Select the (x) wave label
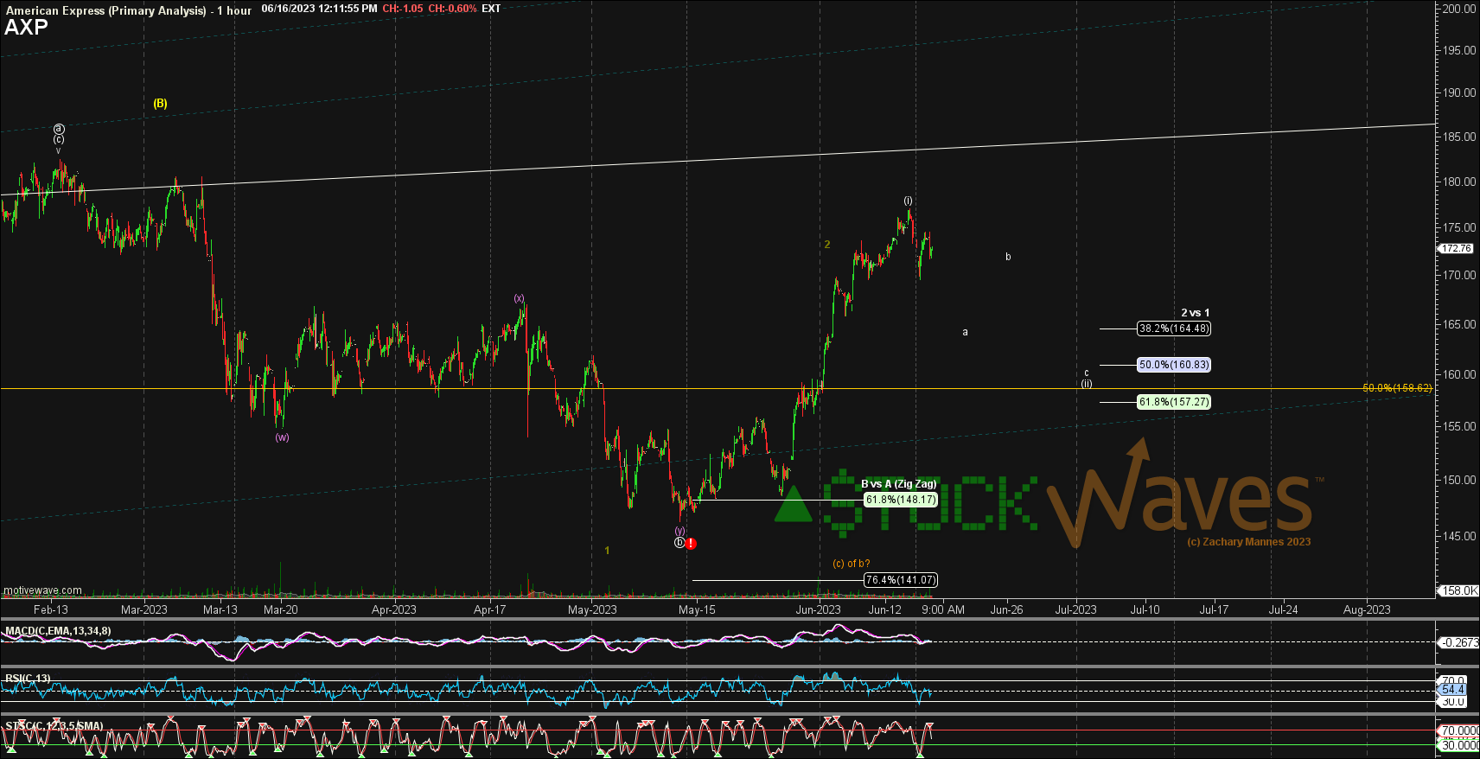Image resolution: width=1480 pixels, height=759 pixels. click(519, 298)
